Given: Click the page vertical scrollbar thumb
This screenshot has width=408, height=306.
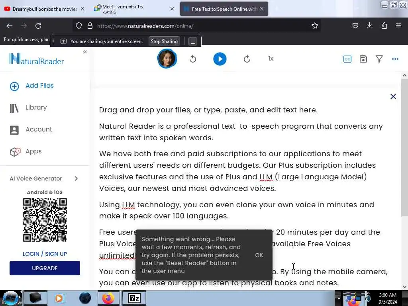Looking at the screenshot, I should (404, 147).
